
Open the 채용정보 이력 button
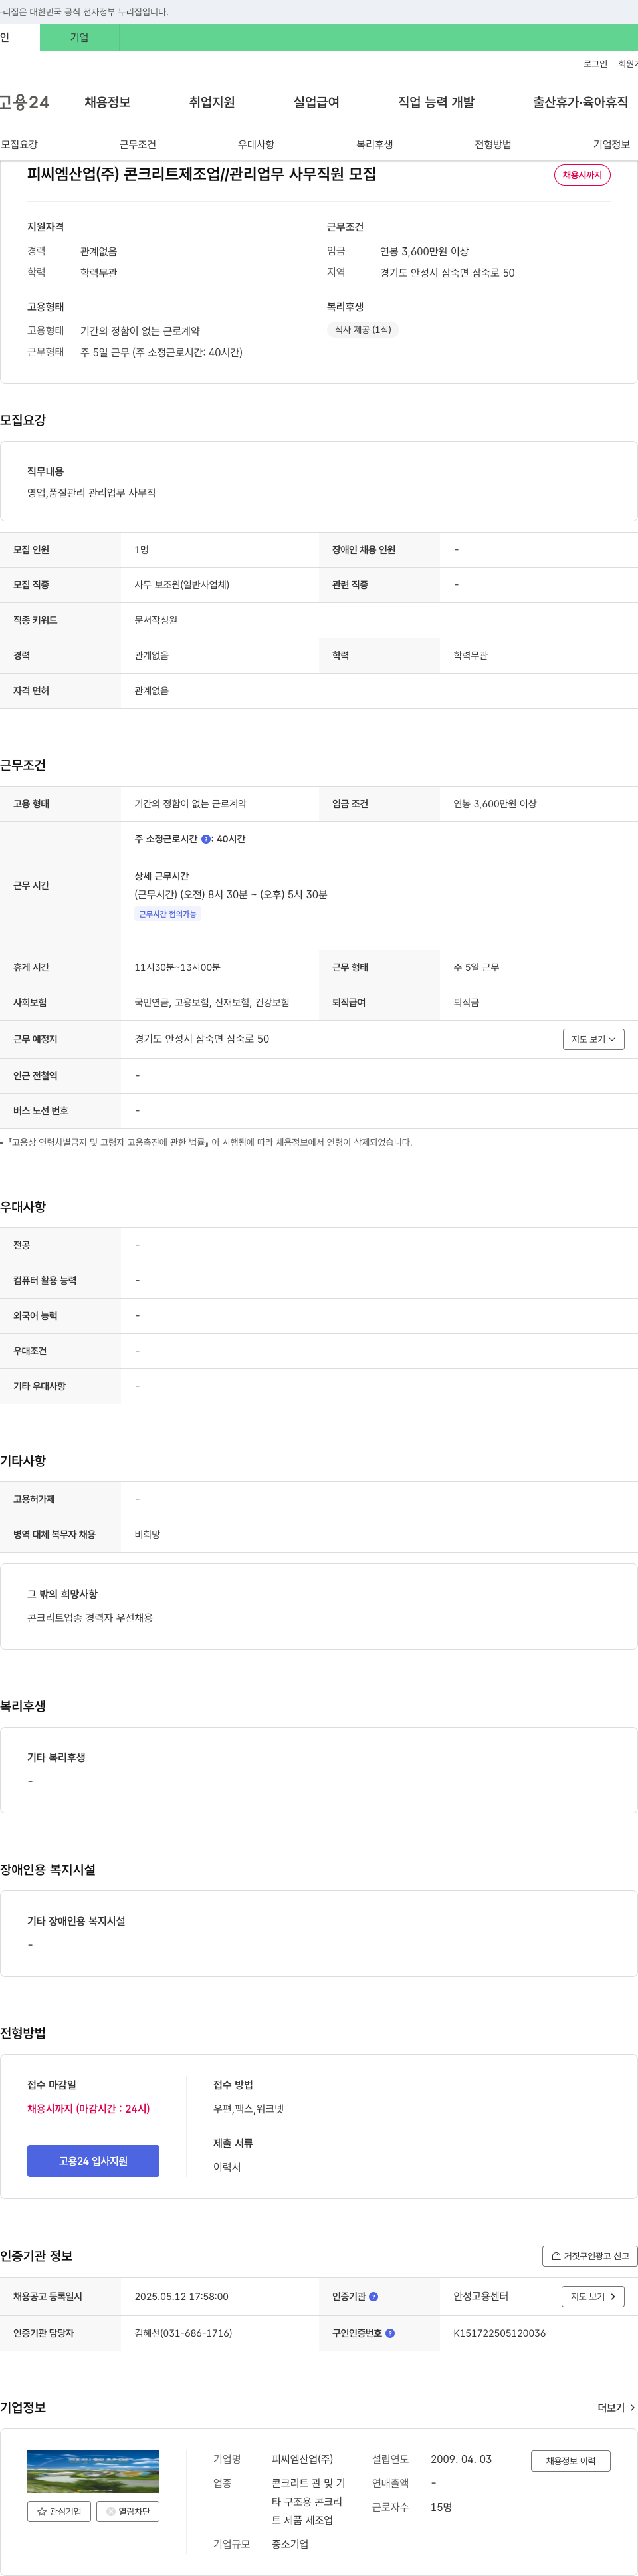570,2461
